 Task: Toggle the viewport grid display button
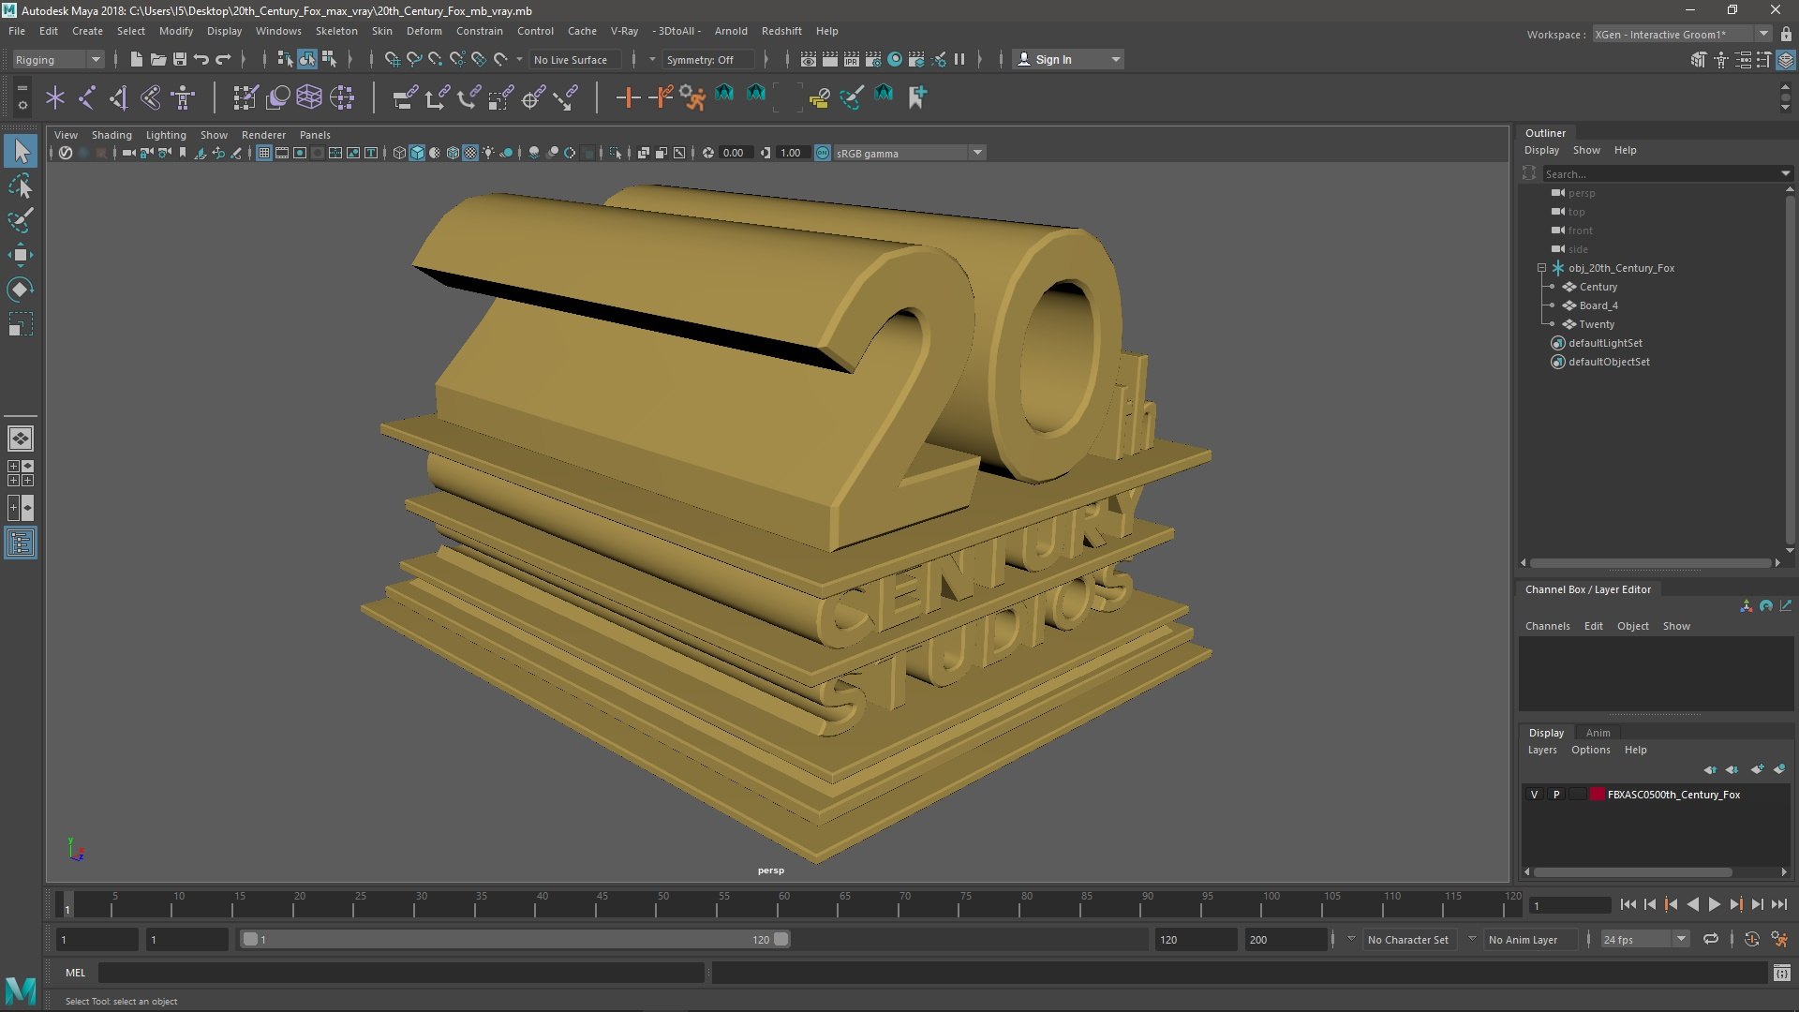click(264, 153)
